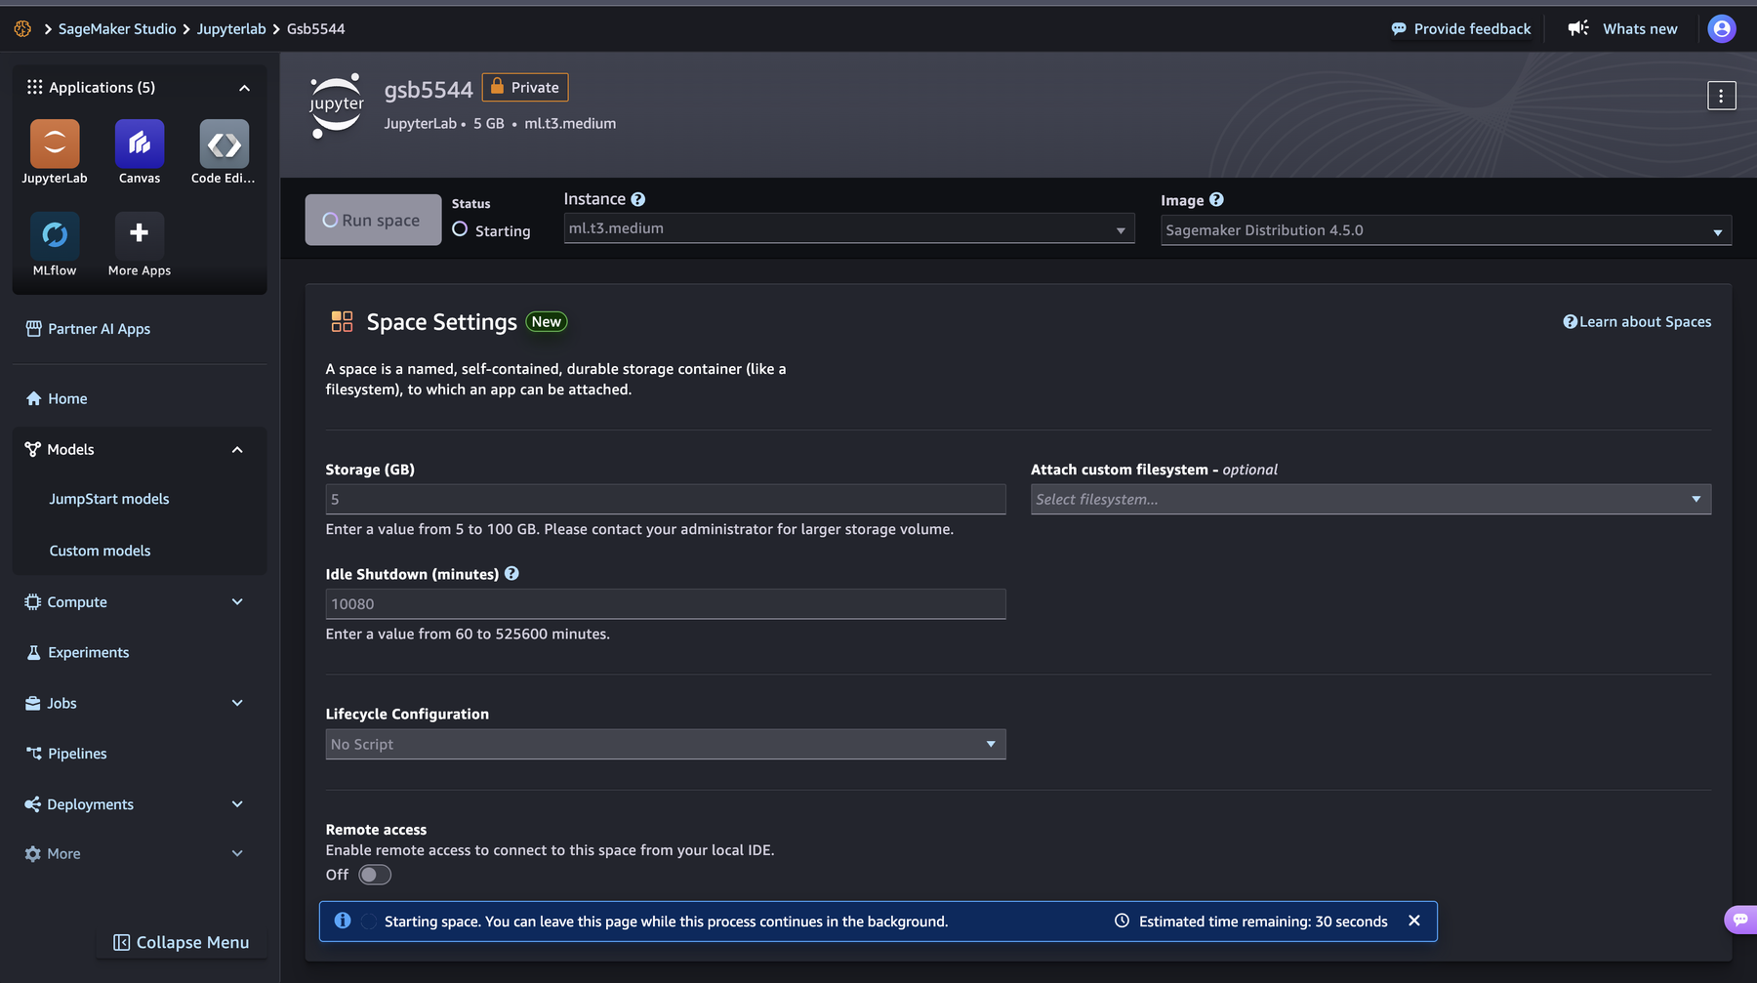The height and width of the screenshot is (983, 1757).
Task: Click the New badge beside Space Settings
Action: (547, 321)
